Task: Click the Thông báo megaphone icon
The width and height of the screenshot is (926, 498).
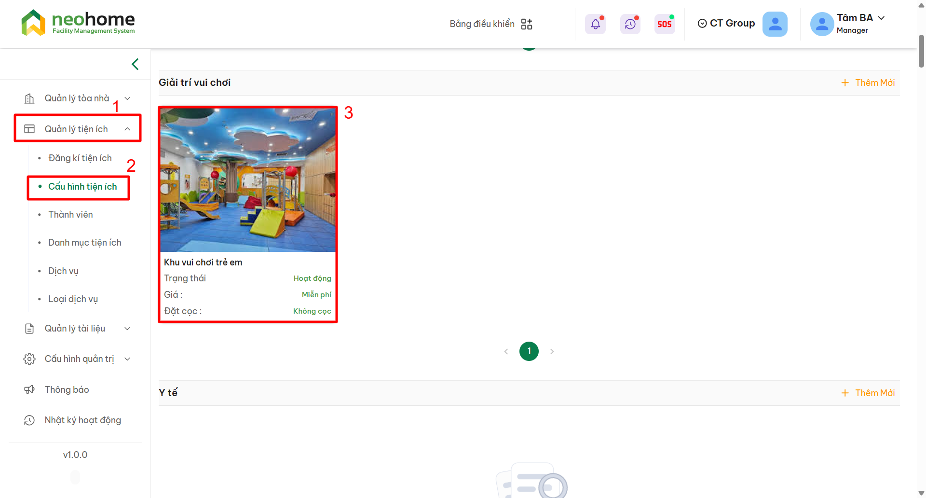Action: pyautogui.click(x=29, y=389)
